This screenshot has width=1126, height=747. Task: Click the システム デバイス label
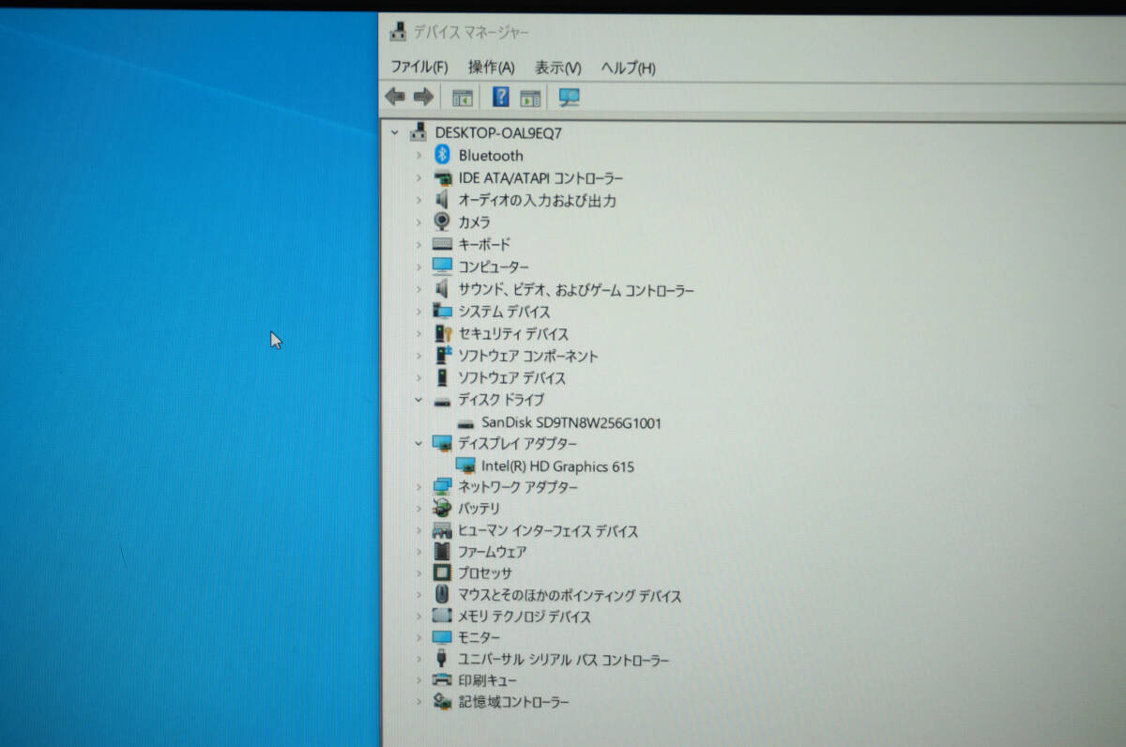click(504, 312)
